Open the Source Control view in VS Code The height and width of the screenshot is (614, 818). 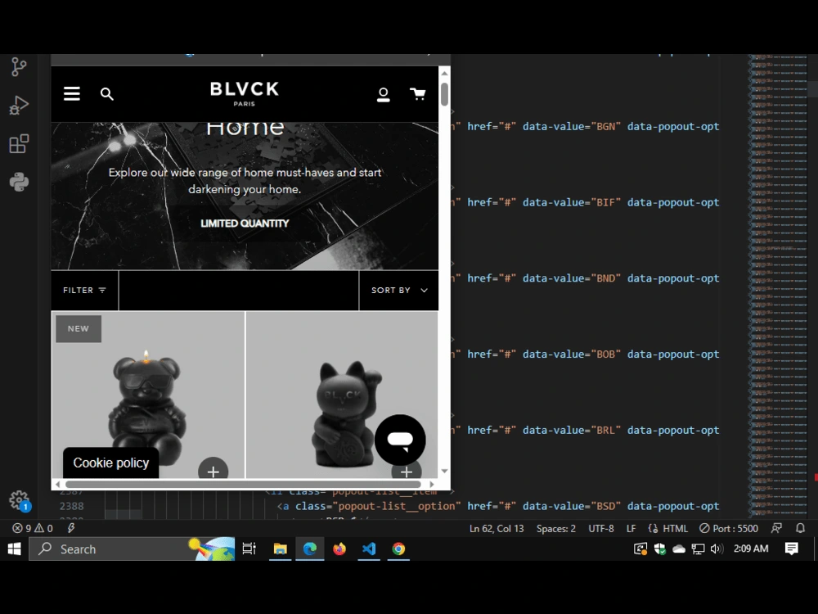pyautogui.click(x=19, y=67)
